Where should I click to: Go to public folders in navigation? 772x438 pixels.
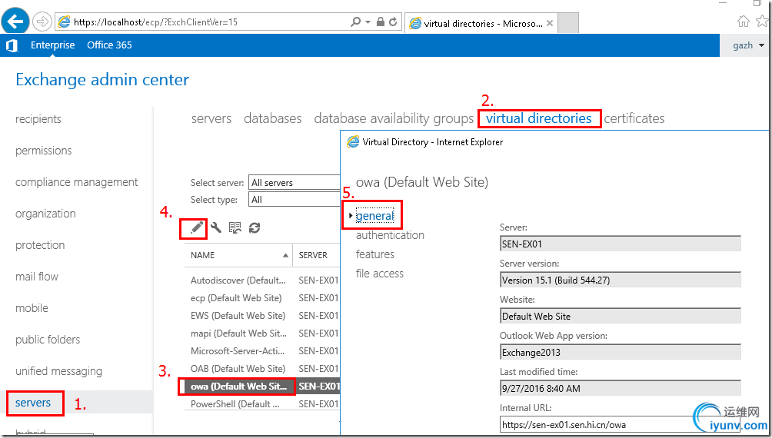[x=47, y=340]
